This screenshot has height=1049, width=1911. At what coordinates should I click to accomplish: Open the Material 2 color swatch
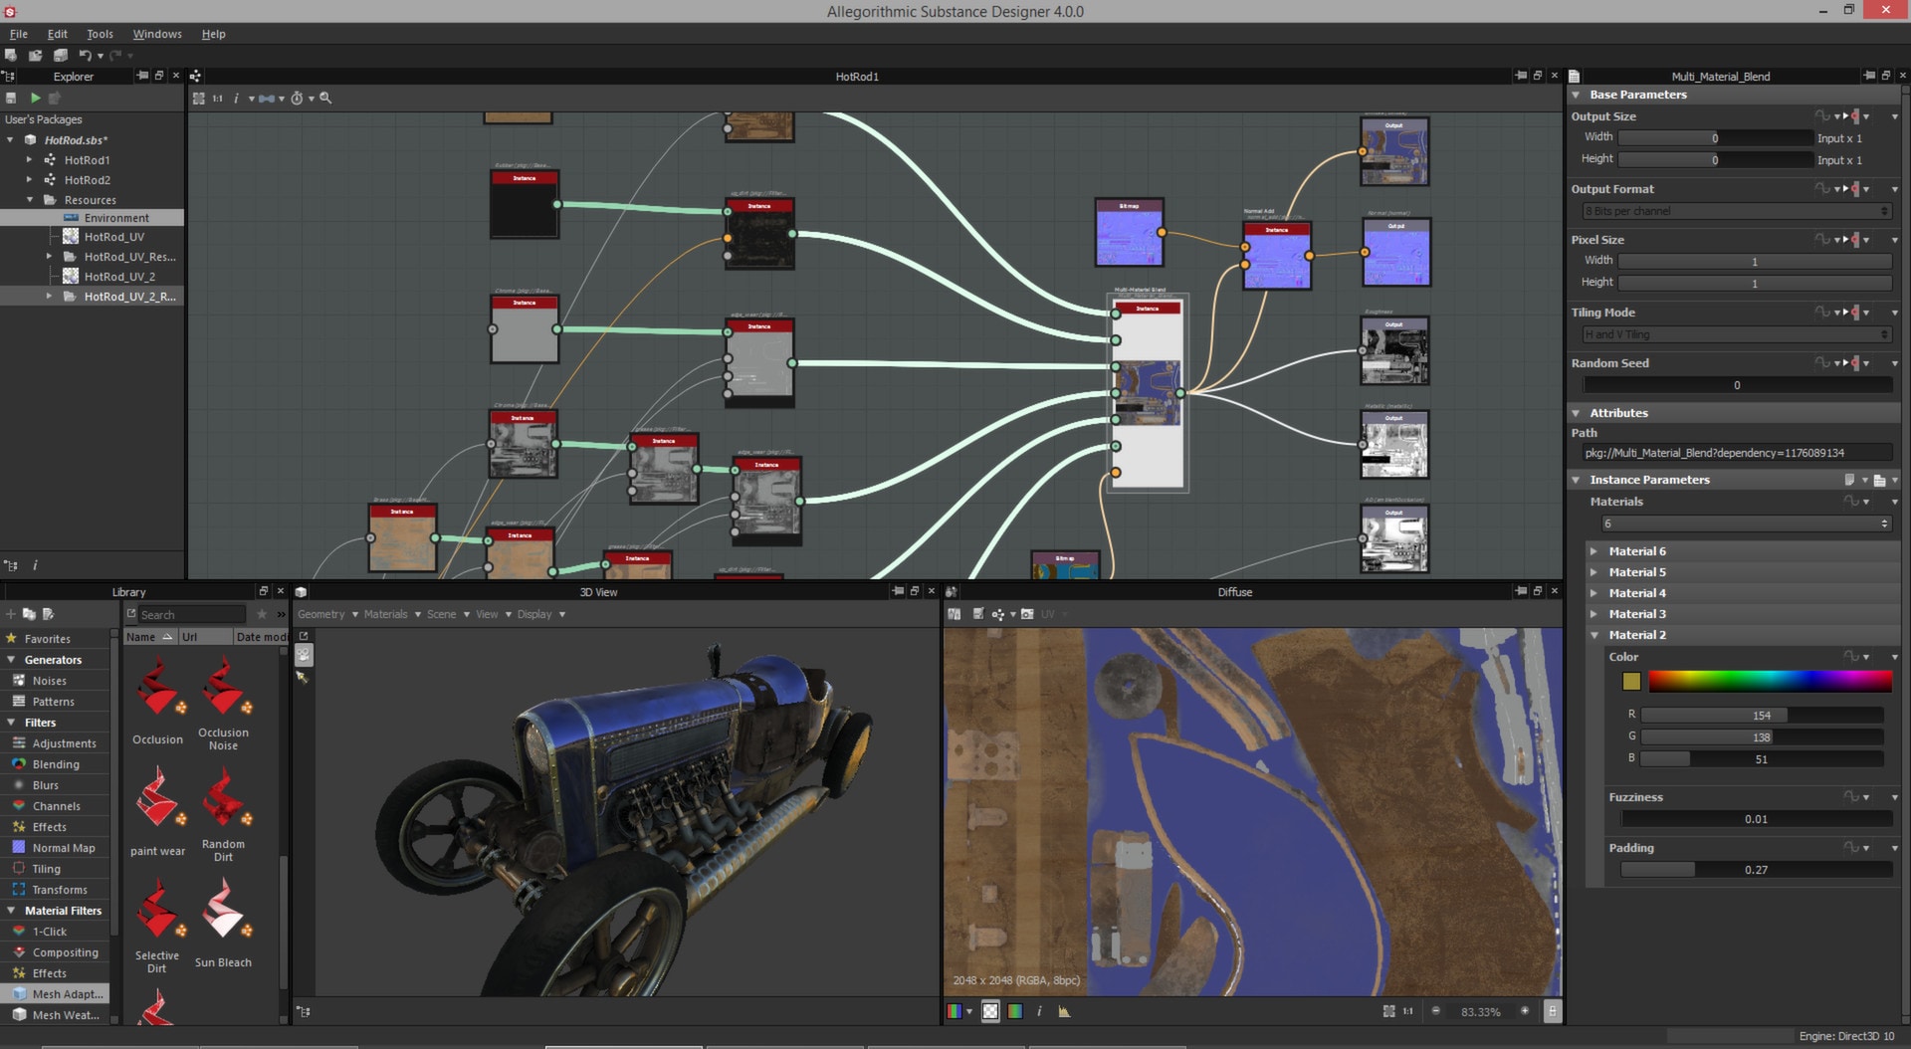tap(1631, 682)
